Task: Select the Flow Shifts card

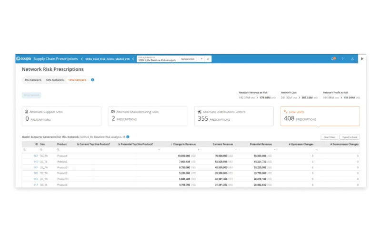Action: [x=320, y=116]
